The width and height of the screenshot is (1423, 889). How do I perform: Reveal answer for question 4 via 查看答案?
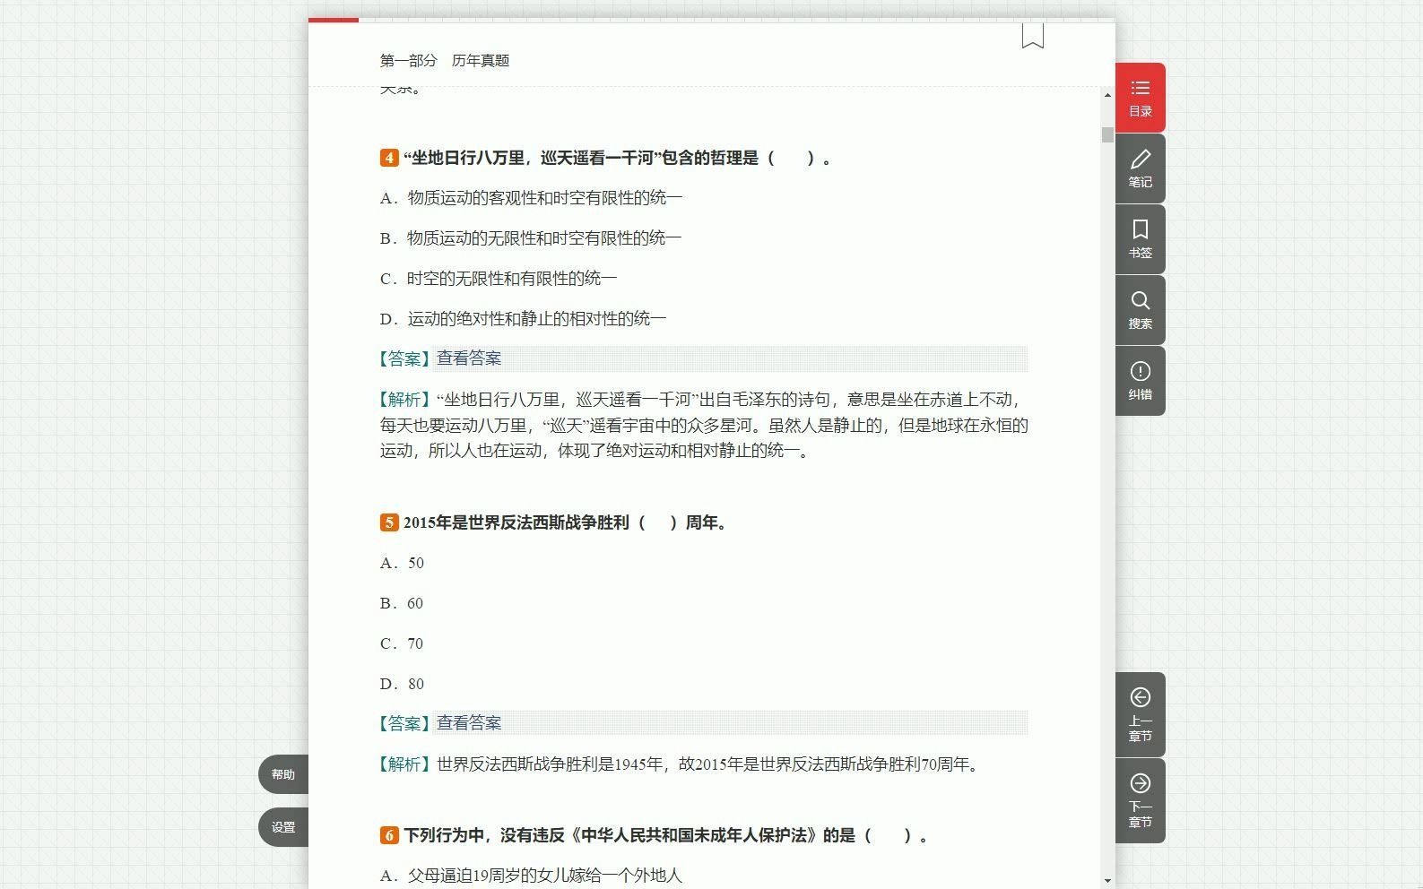pyautogui.click(x=469, y=358)
